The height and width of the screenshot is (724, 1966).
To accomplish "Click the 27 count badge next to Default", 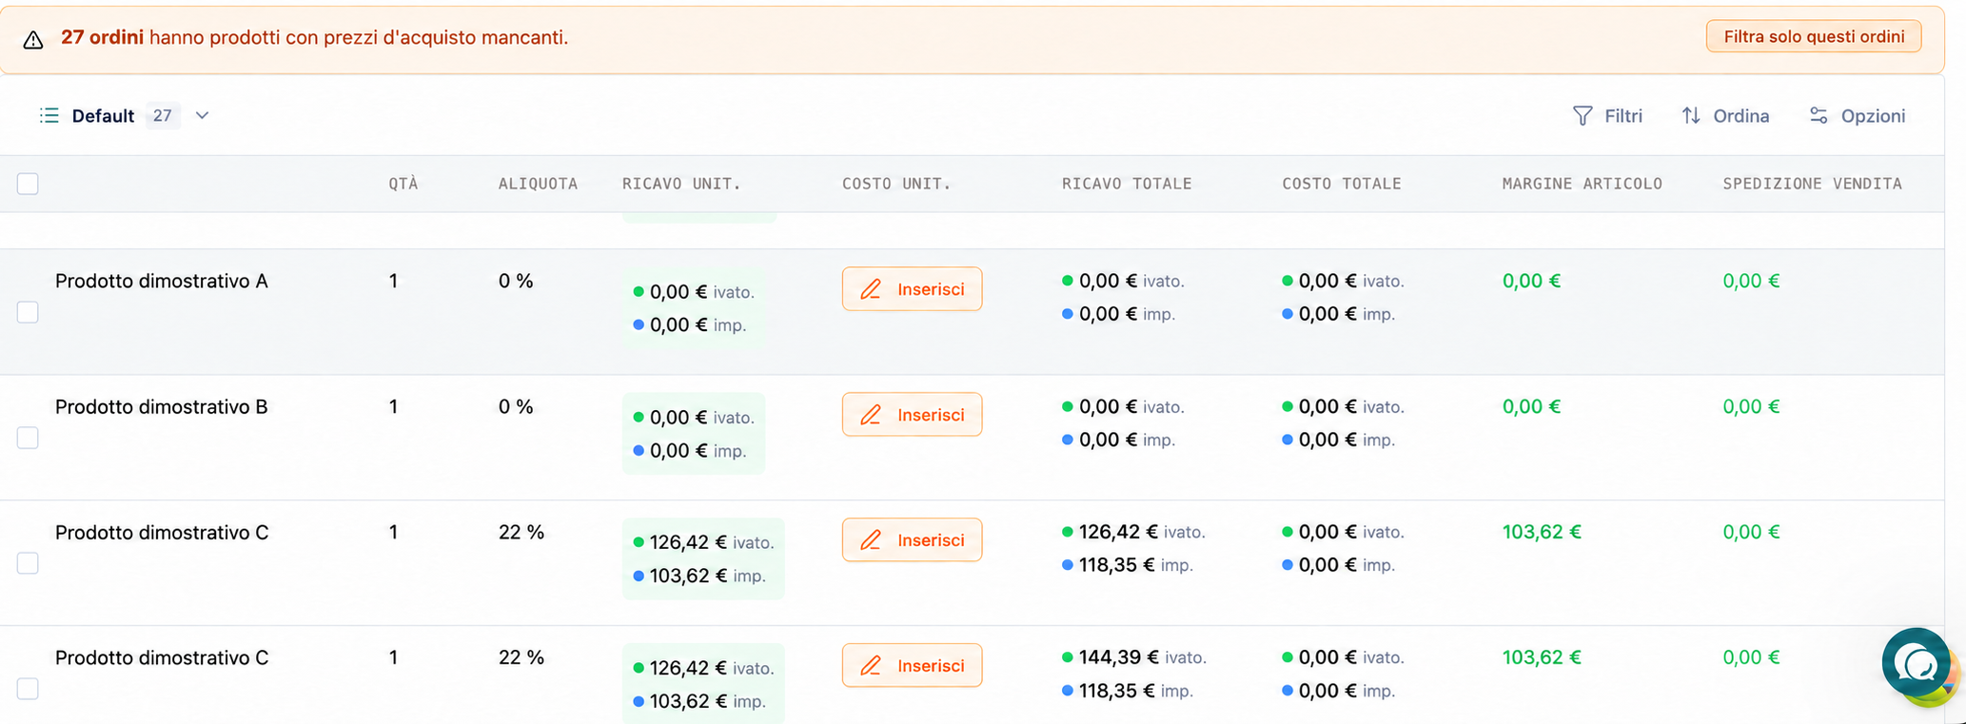I will (x=163, y=116).
